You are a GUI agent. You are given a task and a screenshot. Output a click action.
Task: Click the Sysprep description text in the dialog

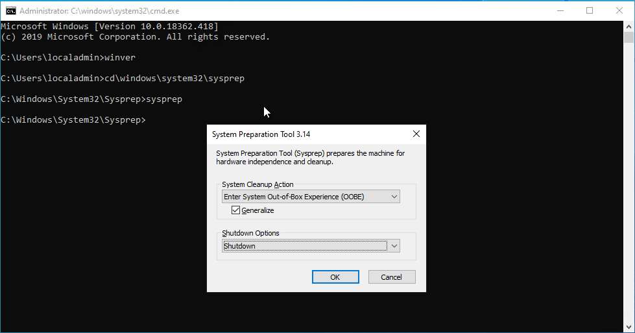tap(311, 157)
